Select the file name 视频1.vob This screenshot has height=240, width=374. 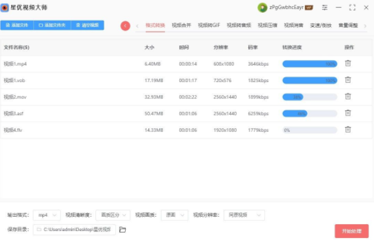[15, 80]
